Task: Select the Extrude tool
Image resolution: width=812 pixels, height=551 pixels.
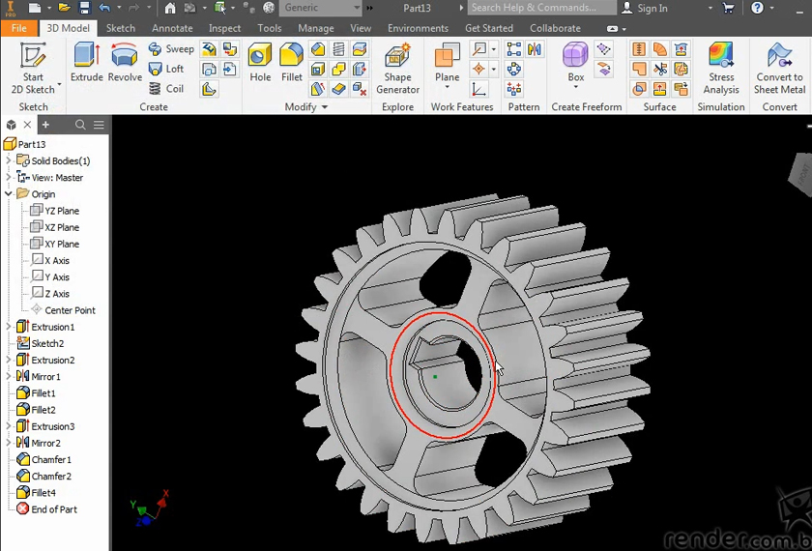Action: (86, 63)
